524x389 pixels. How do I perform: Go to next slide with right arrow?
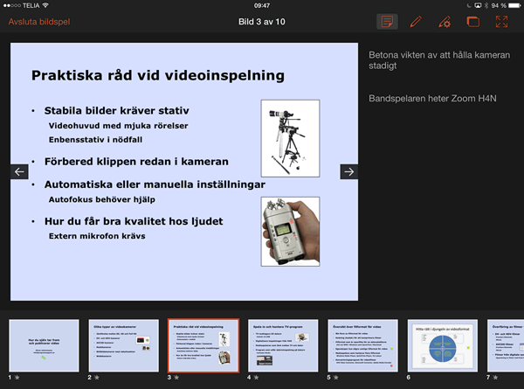click(348, 172)
